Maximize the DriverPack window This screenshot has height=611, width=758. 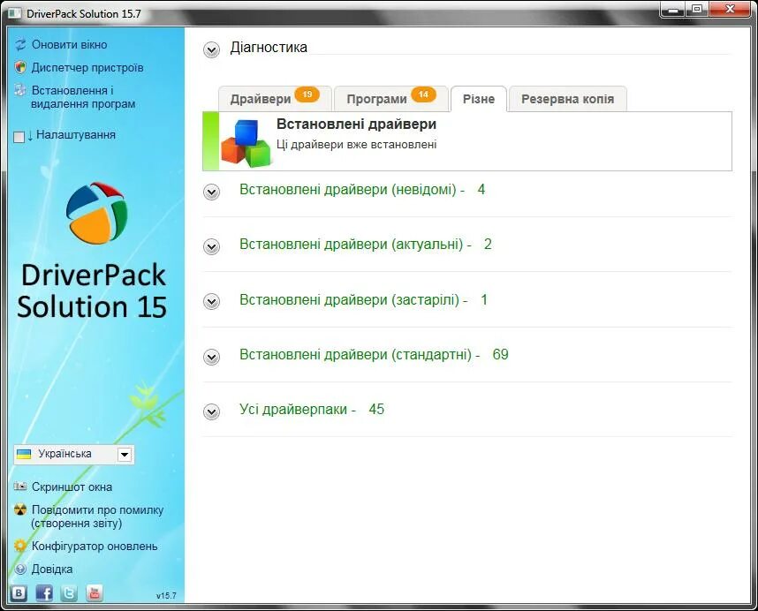click(696, 9)
